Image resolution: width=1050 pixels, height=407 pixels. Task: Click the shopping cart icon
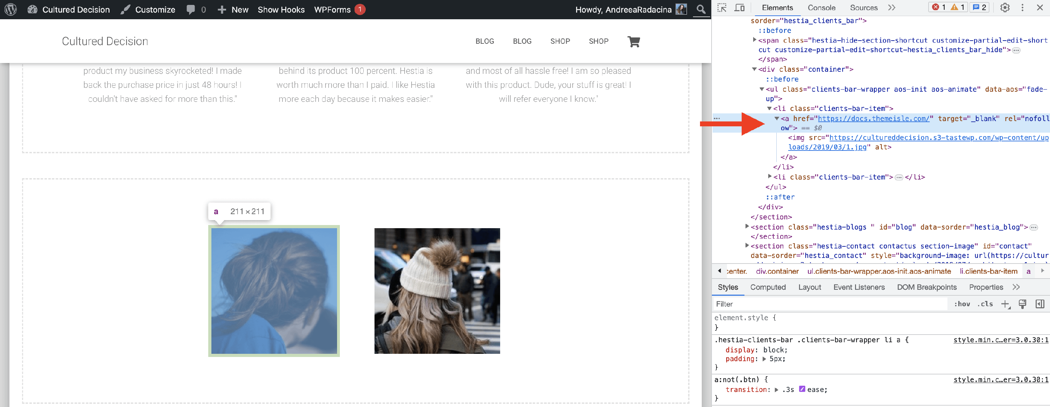pos(633,41)
